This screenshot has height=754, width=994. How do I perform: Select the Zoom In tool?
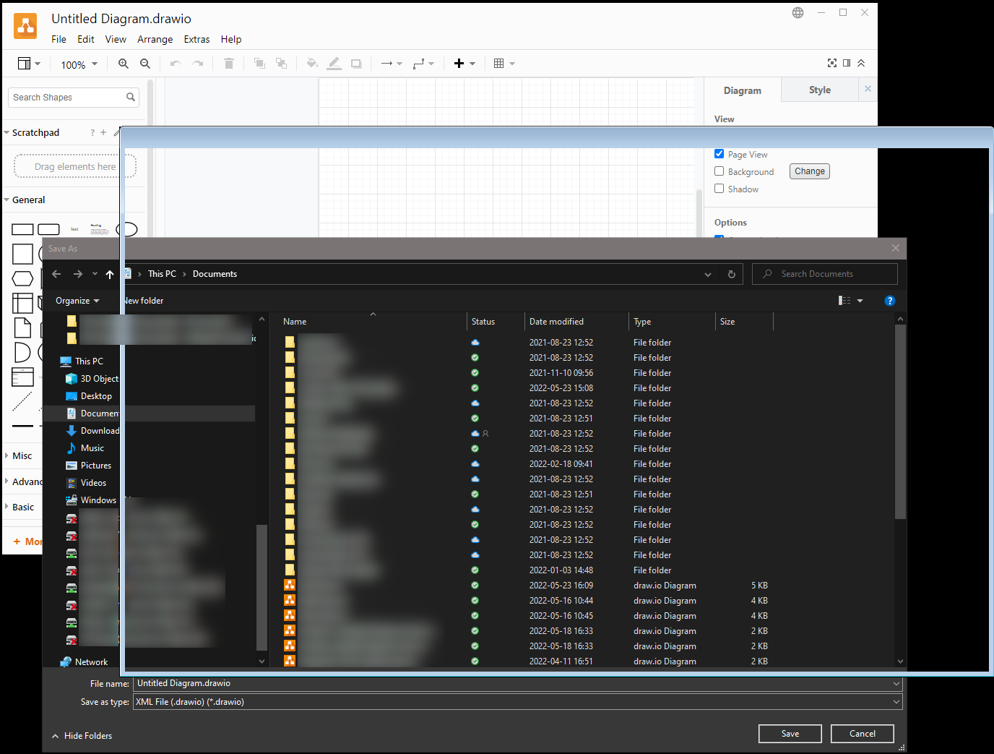[124, 63]
